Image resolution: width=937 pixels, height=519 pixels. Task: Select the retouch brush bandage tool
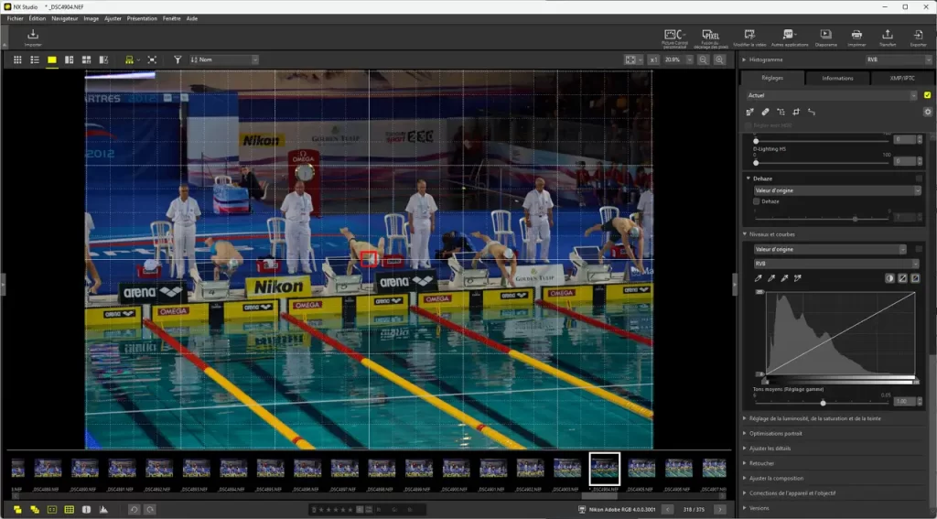pyautogui.click(x=766, y=112)
